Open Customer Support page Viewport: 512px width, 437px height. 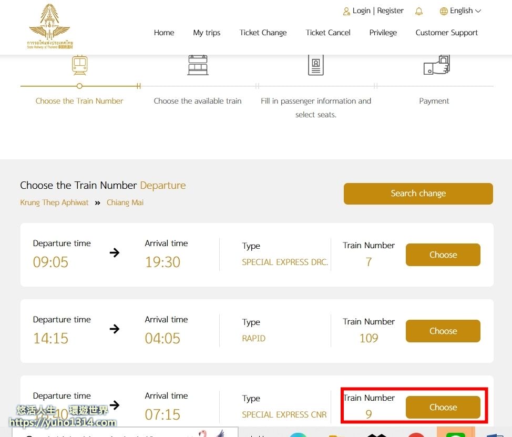pyautogui.click(x=446, y=33)
